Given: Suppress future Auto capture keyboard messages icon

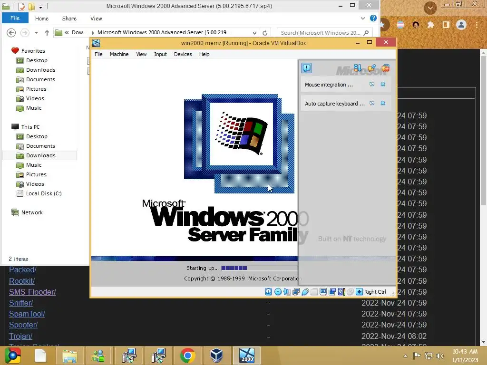Looking at the screenshot, I should click(x=372, y=103).
